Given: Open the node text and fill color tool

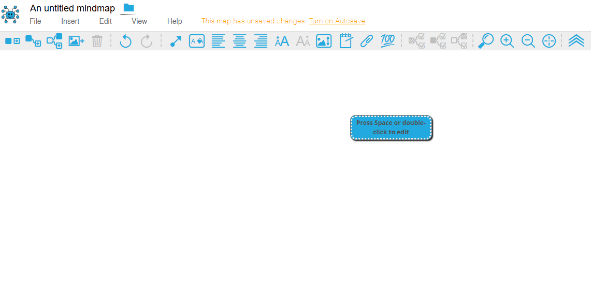Looking at the screenshot, I should click(x=197, y=41).
